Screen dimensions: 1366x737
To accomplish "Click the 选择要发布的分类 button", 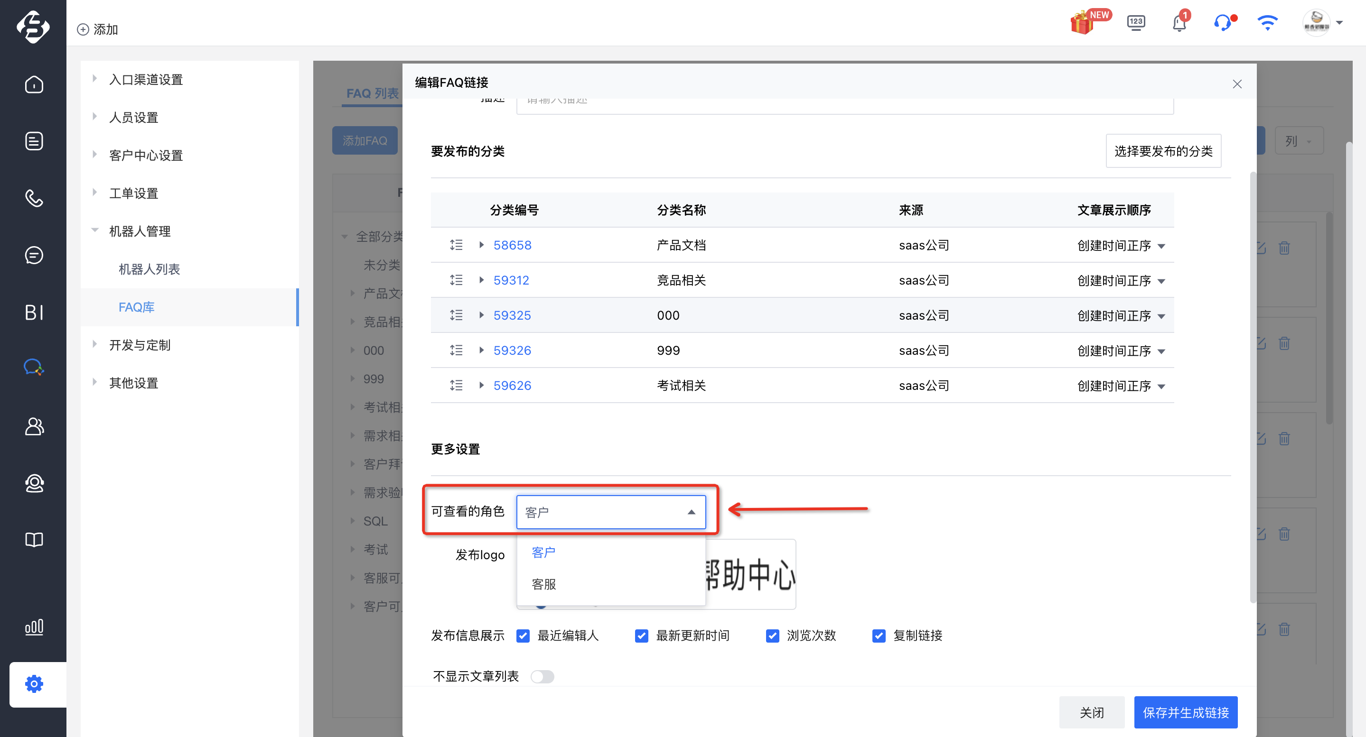I will click(1163, 151).
